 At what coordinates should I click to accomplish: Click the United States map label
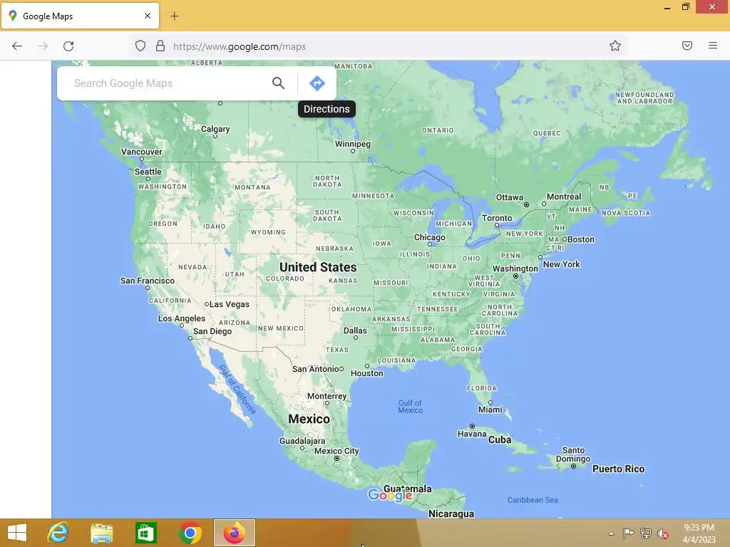(x=318, y=267)
